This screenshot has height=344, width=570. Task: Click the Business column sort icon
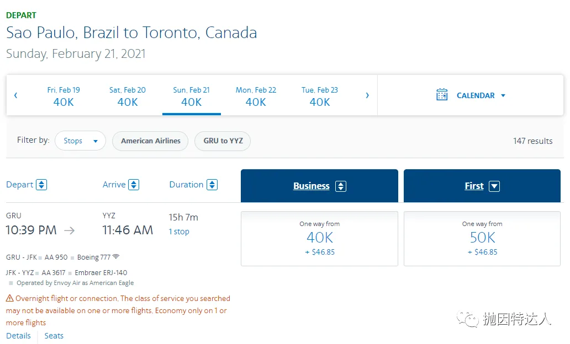click(x=341, y=186)
